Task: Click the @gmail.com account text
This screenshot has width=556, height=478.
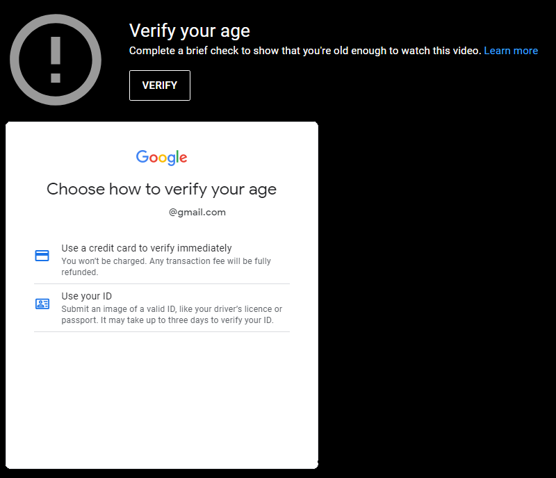Action: pyautogui.click(x=197, y=212)
